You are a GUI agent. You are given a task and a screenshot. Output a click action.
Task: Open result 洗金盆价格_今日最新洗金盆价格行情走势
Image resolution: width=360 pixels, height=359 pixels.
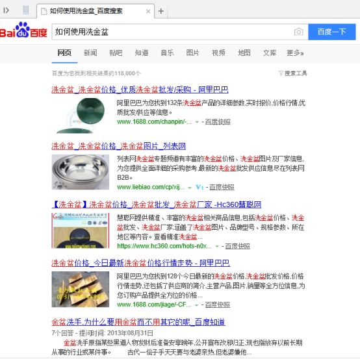point(140,263)
